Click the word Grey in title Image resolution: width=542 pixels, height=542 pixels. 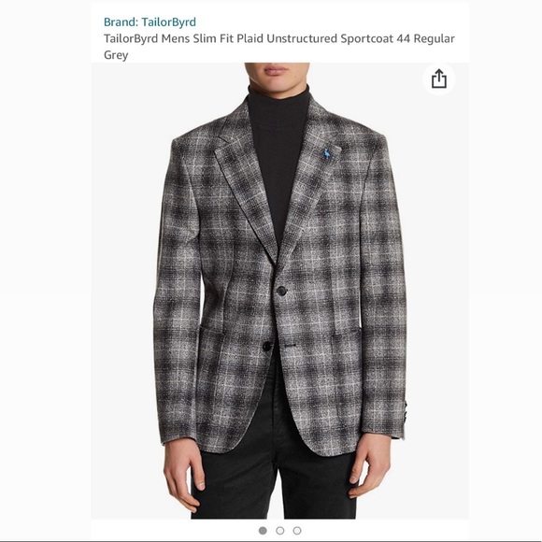[116, 55]
